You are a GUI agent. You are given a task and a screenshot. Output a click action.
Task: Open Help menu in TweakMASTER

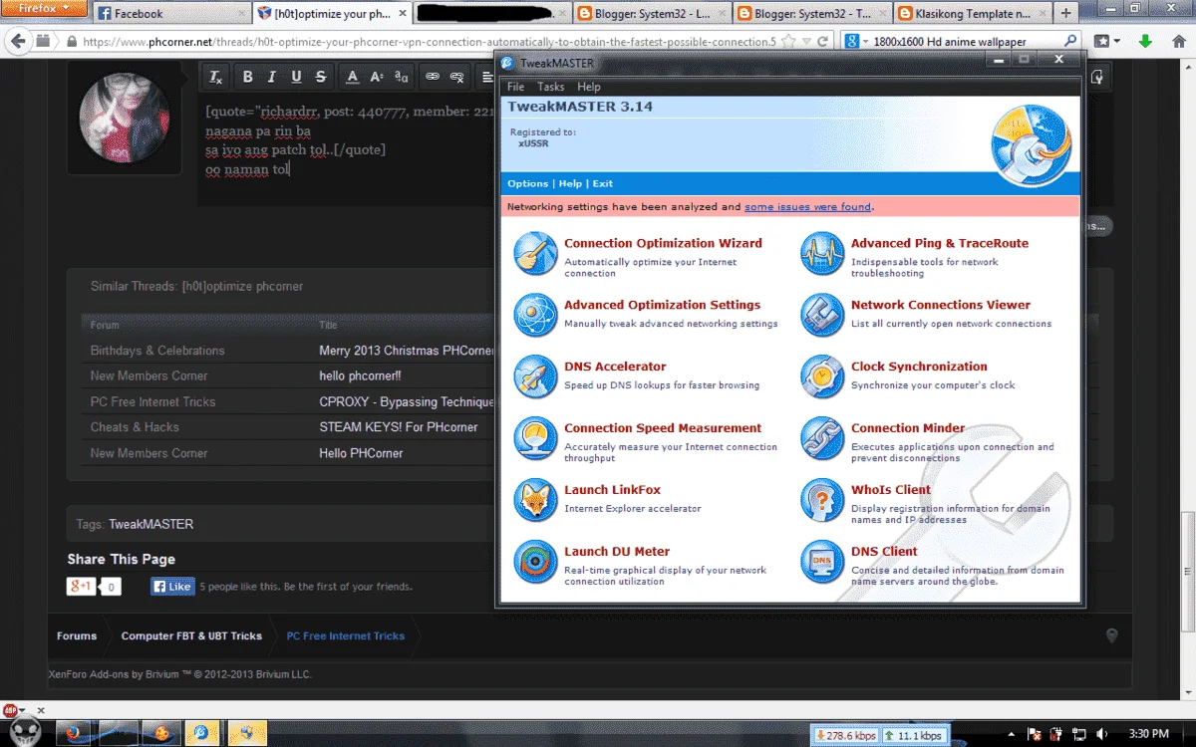589,87
